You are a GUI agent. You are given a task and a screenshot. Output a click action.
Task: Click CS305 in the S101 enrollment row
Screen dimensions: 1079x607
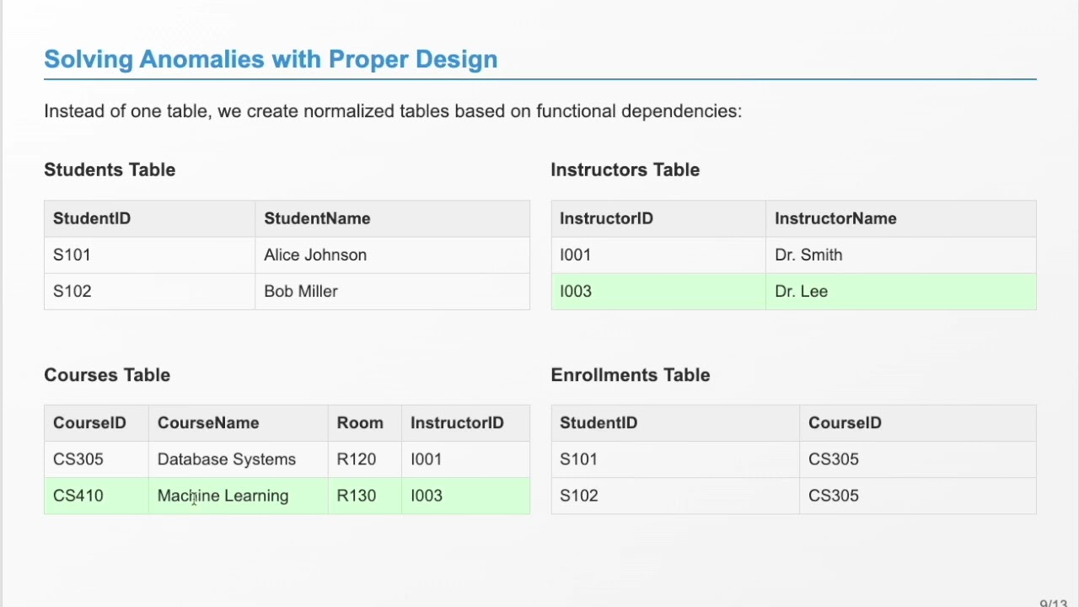[918, 459]
